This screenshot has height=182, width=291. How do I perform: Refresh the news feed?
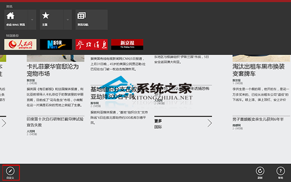[x=260, y=172]
